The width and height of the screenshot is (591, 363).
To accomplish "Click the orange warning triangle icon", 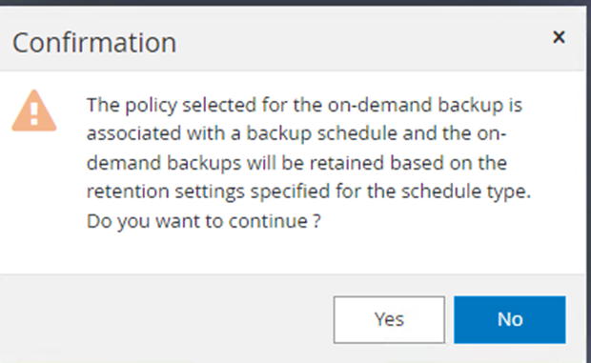I will (34, 111).
